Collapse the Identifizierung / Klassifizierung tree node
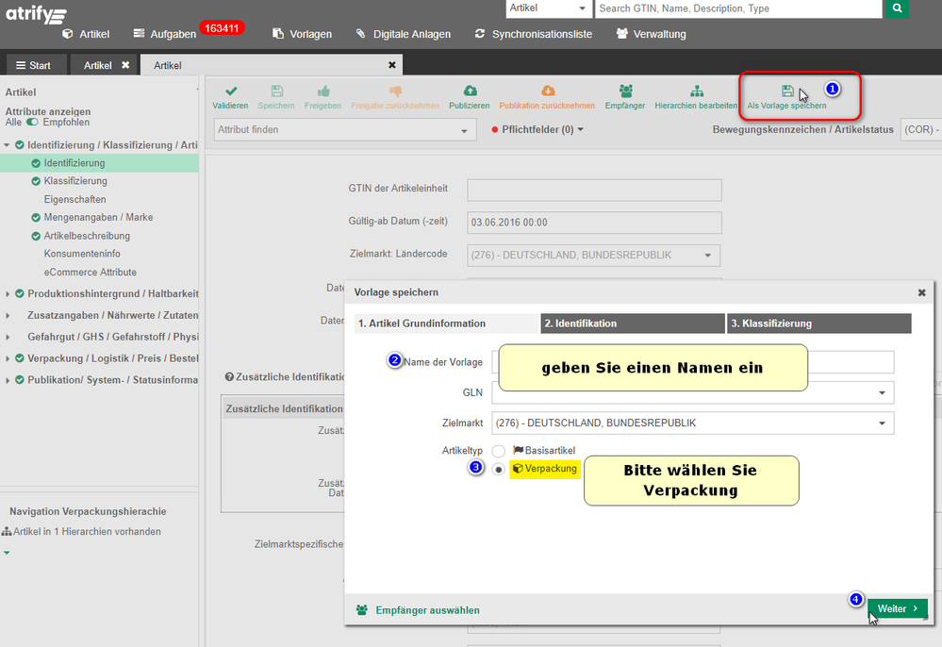942x647 pixels. tap(8, 145)
